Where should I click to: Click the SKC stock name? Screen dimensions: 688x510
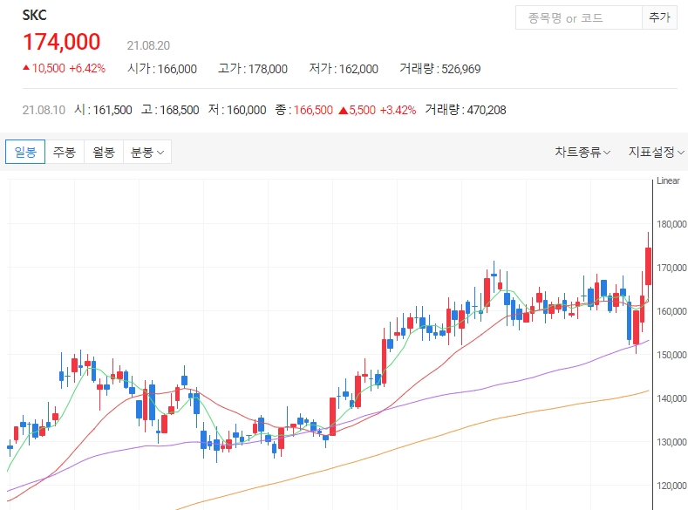click(x=34, y=16)
